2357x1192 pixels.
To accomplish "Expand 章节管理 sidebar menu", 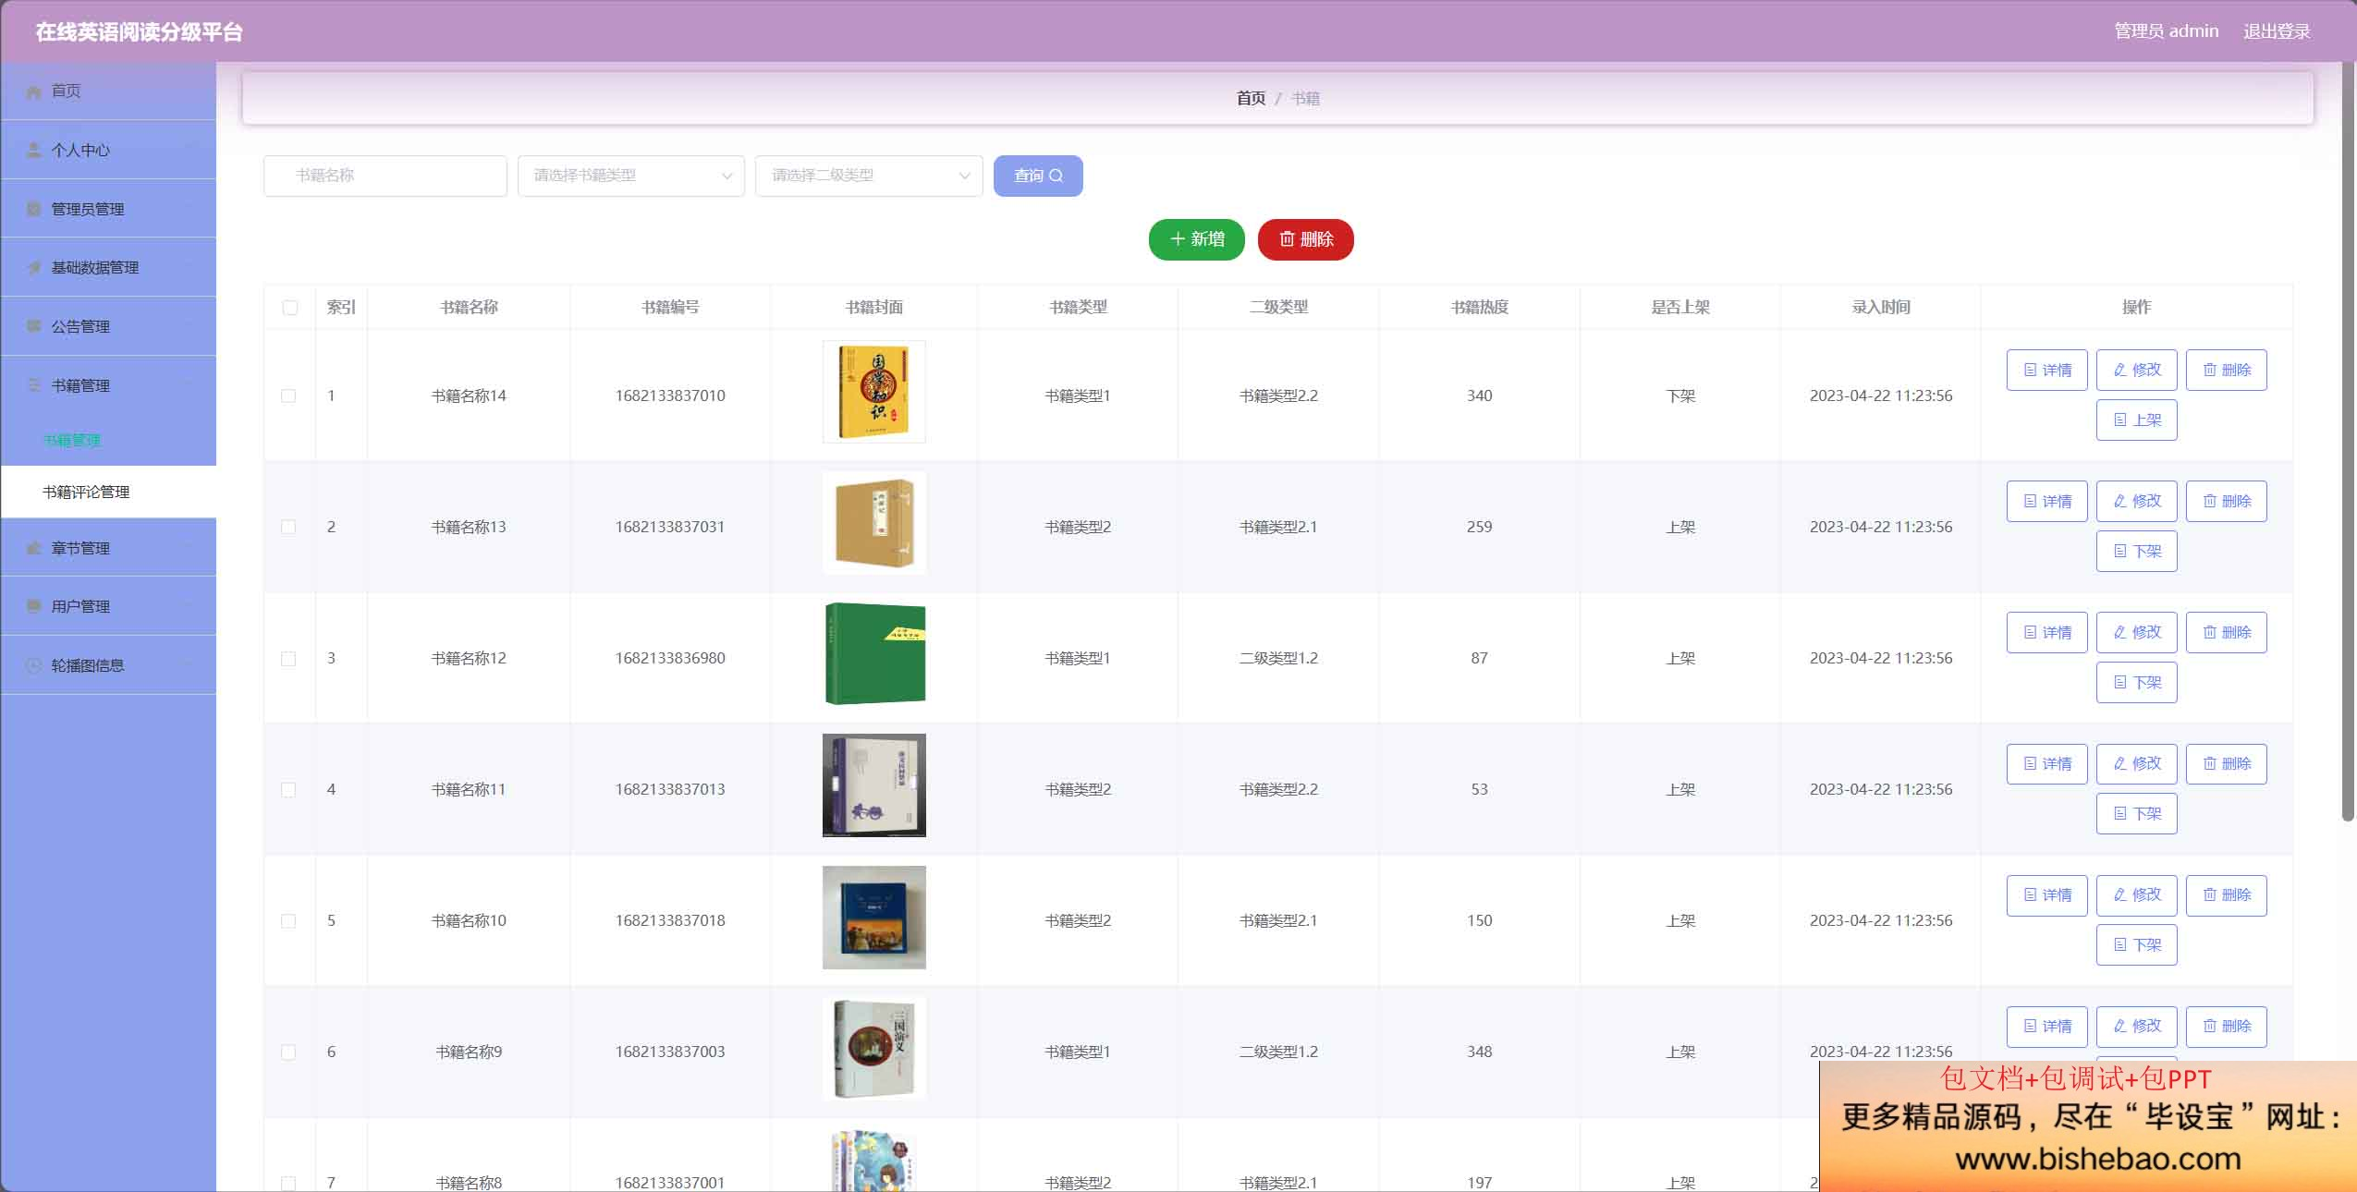I will pos(108,548).
